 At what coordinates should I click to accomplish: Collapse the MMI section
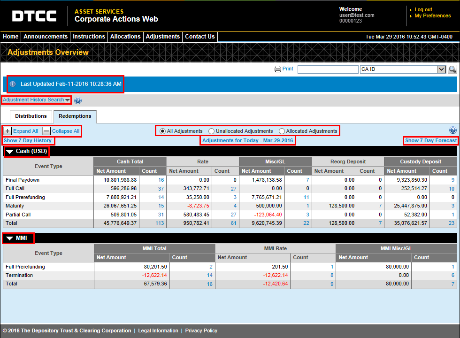click(x=10, y=238)
